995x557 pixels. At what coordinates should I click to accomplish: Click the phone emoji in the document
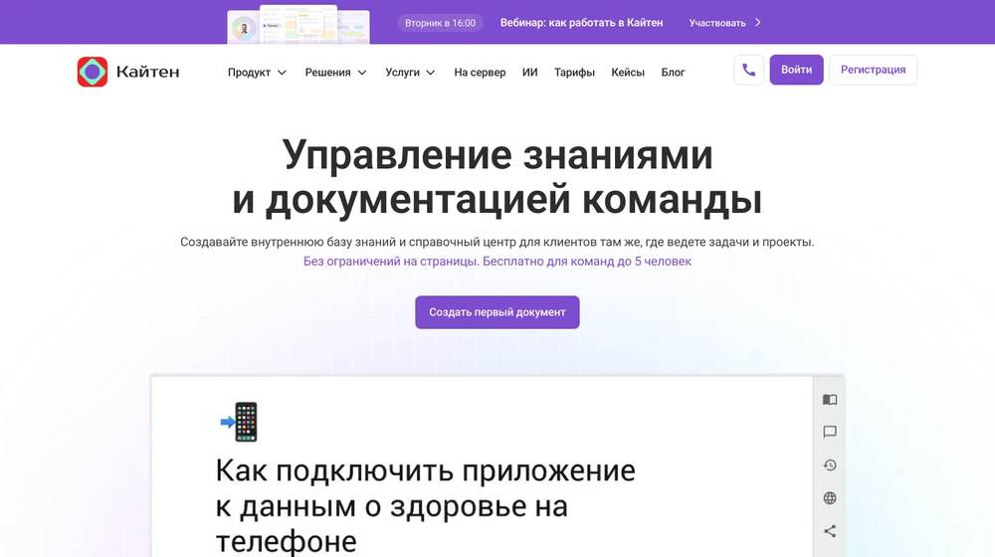click(239, 422)
